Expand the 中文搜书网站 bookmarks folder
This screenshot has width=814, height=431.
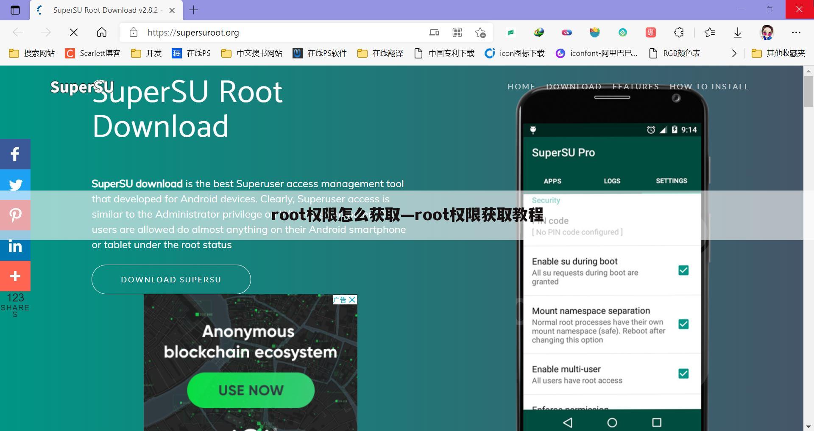coord(252,53)
